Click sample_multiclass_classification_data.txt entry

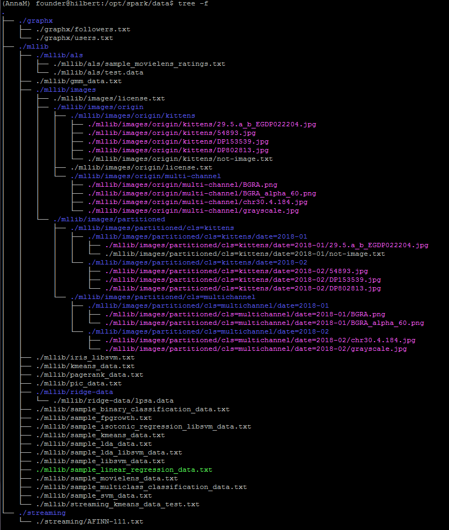pyautogui.click(x=141, y=487)
